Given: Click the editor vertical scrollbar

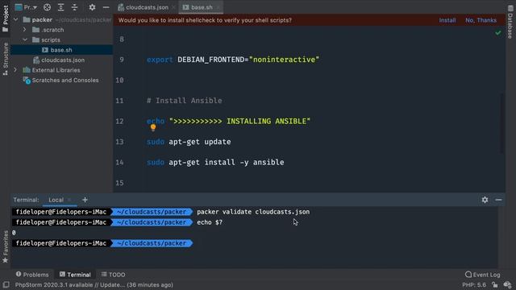Looking at the screenshot, I should point(502,123).
